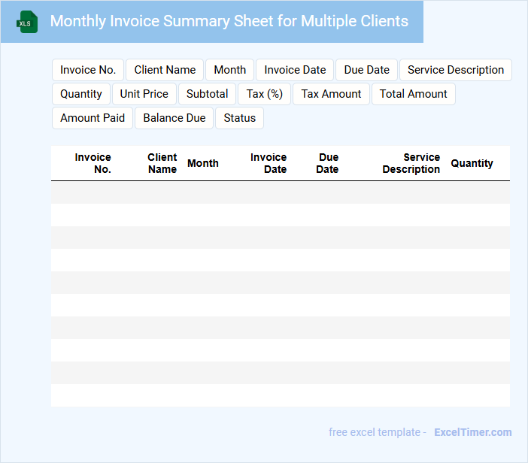Click the 'Client Name' tag
This screenshot has height=463, width=528.
(x=165, y=70)
